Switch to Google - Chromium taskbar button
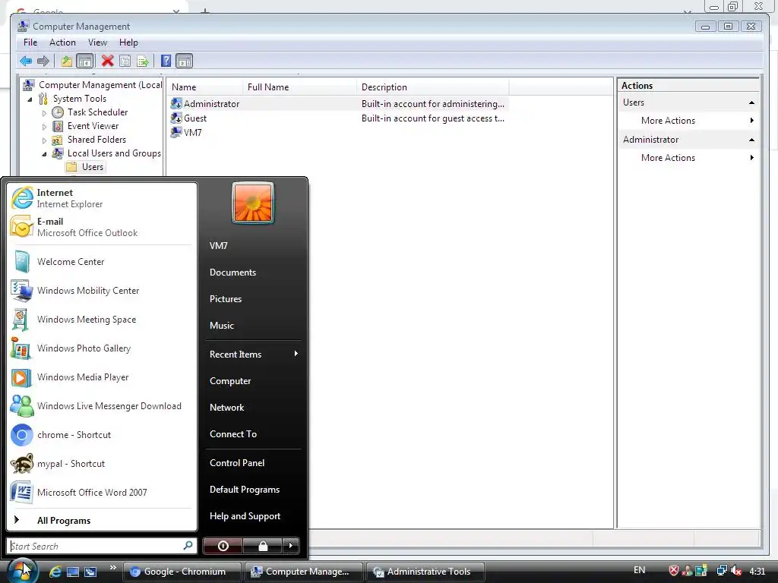This screenshot has width=778, height=583. point(182,572)
